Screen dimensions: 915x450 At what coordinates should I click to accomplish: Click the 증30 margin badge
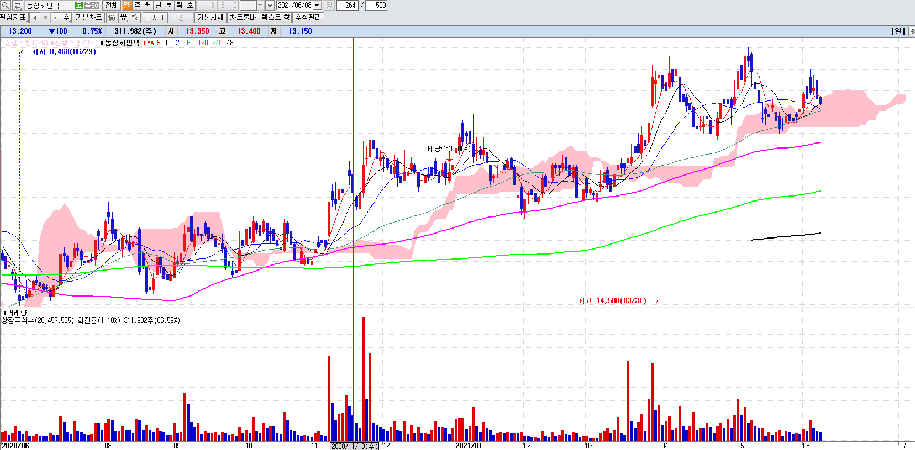91,6
